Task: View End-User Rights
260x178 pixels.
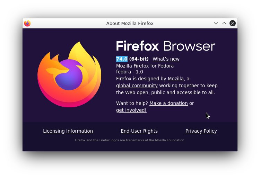Action: [139, 131]
